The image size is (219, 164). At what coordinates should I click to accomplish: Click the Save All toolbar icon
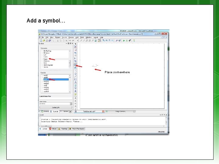[50, 41]
